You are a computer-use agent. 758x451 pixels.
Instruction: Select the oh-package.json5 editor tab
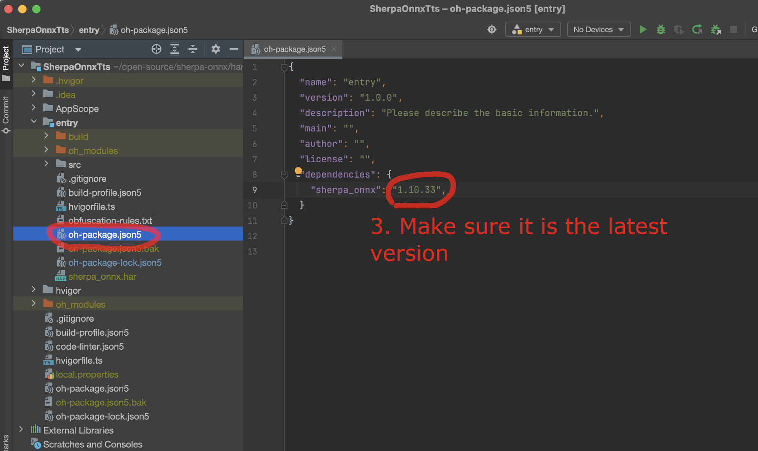[293, 49]
